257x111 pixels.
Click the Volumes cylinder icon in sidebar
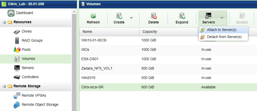(17, 59)
